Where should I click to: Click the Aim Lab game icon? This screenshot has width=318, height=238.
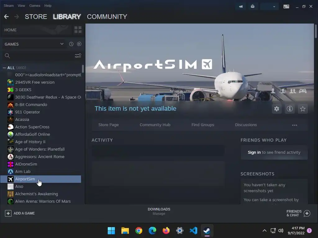(x=10, y=172)
